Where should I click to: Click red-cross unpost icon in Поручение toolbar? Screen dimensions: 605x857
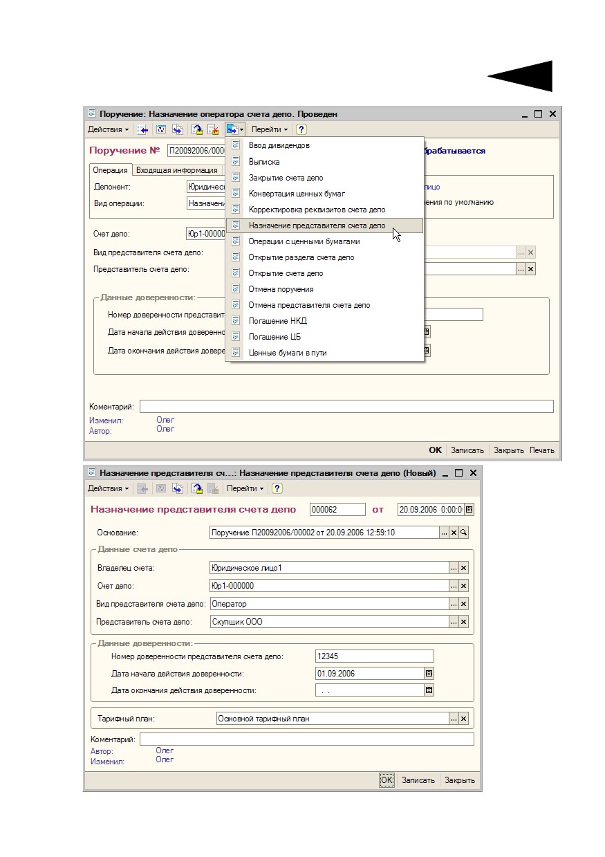[214, 129]
